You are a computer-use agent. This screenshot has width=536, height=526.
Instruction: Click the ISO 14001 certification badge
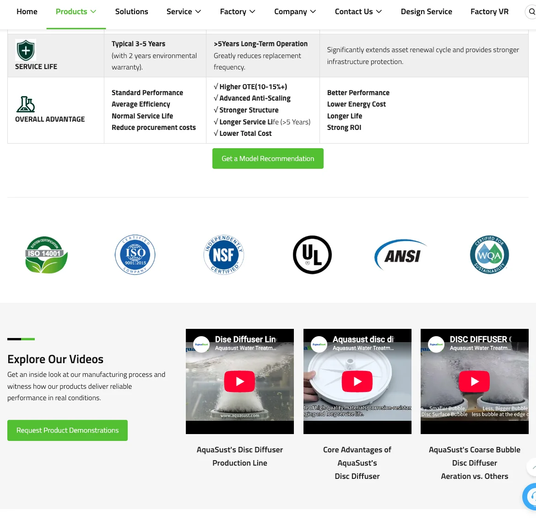tap(47, 255)
